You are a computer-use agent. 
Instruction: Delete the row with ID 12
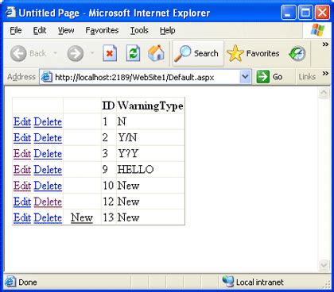click(48, 202)
